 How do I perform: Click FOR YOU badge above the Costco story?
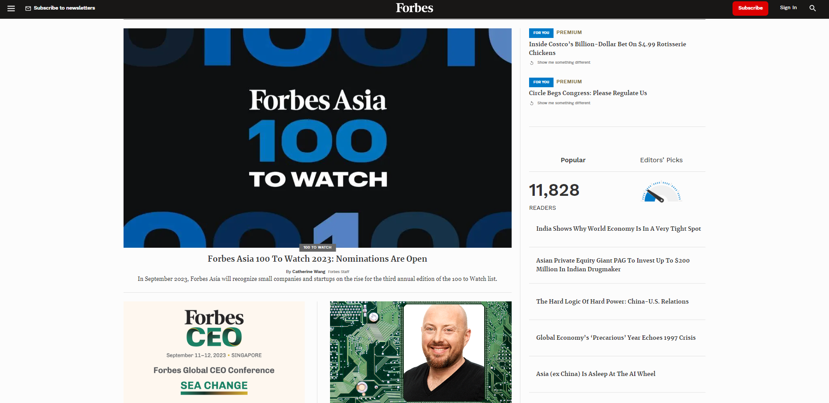click(541, 33)
